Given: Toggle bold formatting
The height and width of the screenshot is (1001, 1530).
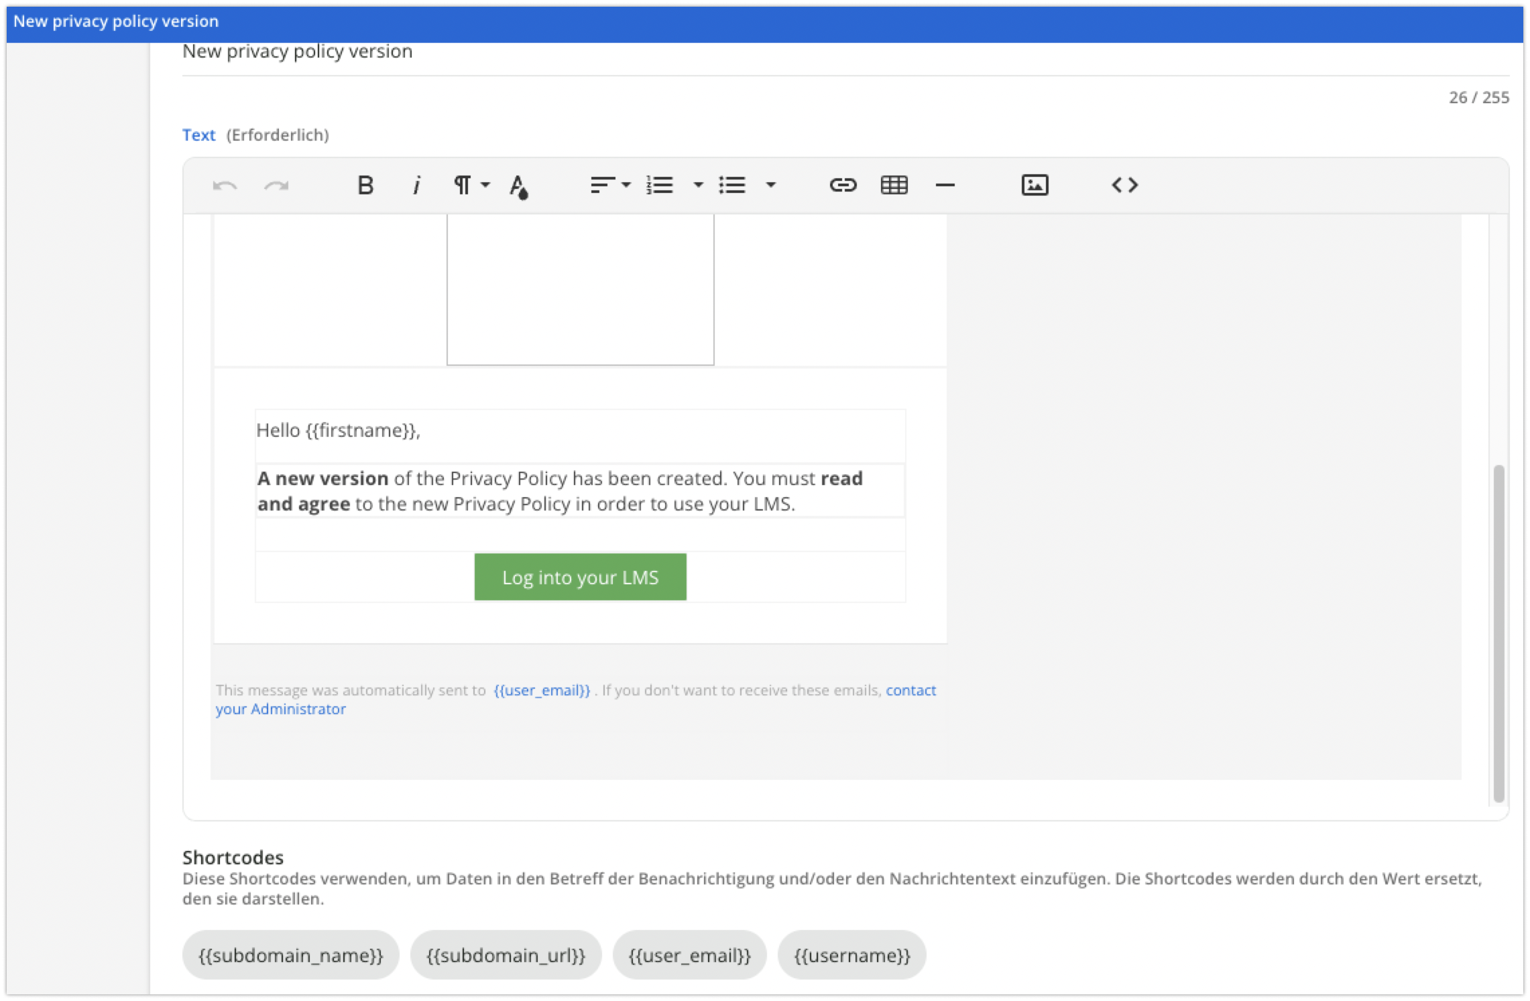Looking at the screenshot, I should coord(365,185).
